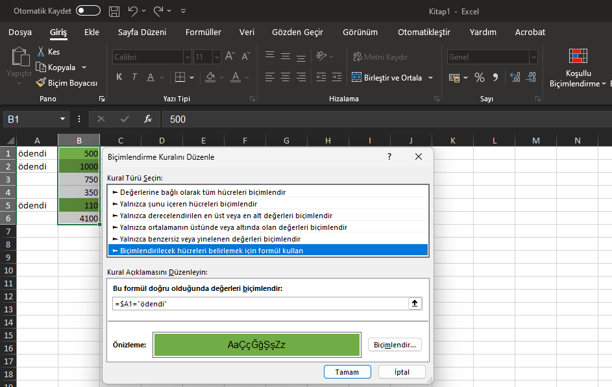Open the Genel number format dropdown
Image resolution: width=612 pixels, height=387 pixels.
(x=493, y=57)
